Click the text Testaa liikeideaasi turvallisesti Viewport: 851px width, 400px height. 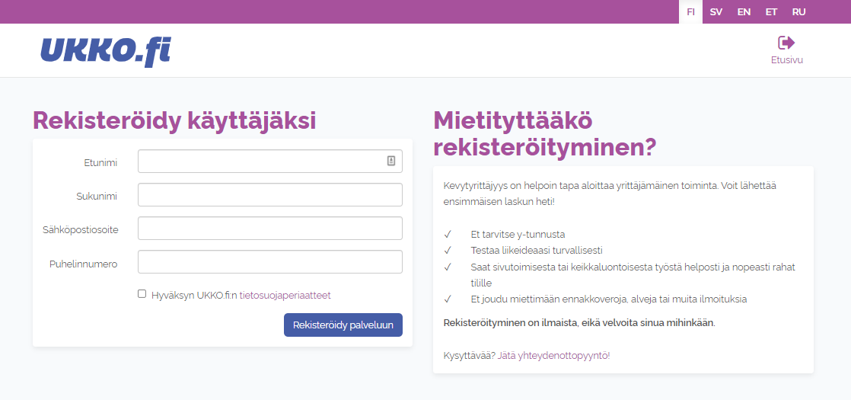(x=537, y=251)
